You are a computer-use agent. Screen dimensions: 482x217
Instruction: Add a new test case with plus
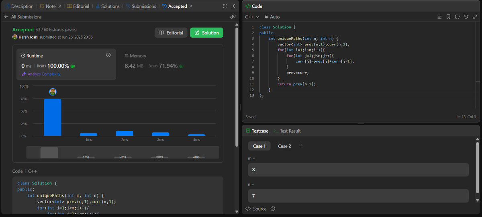[x=301, y=146]
